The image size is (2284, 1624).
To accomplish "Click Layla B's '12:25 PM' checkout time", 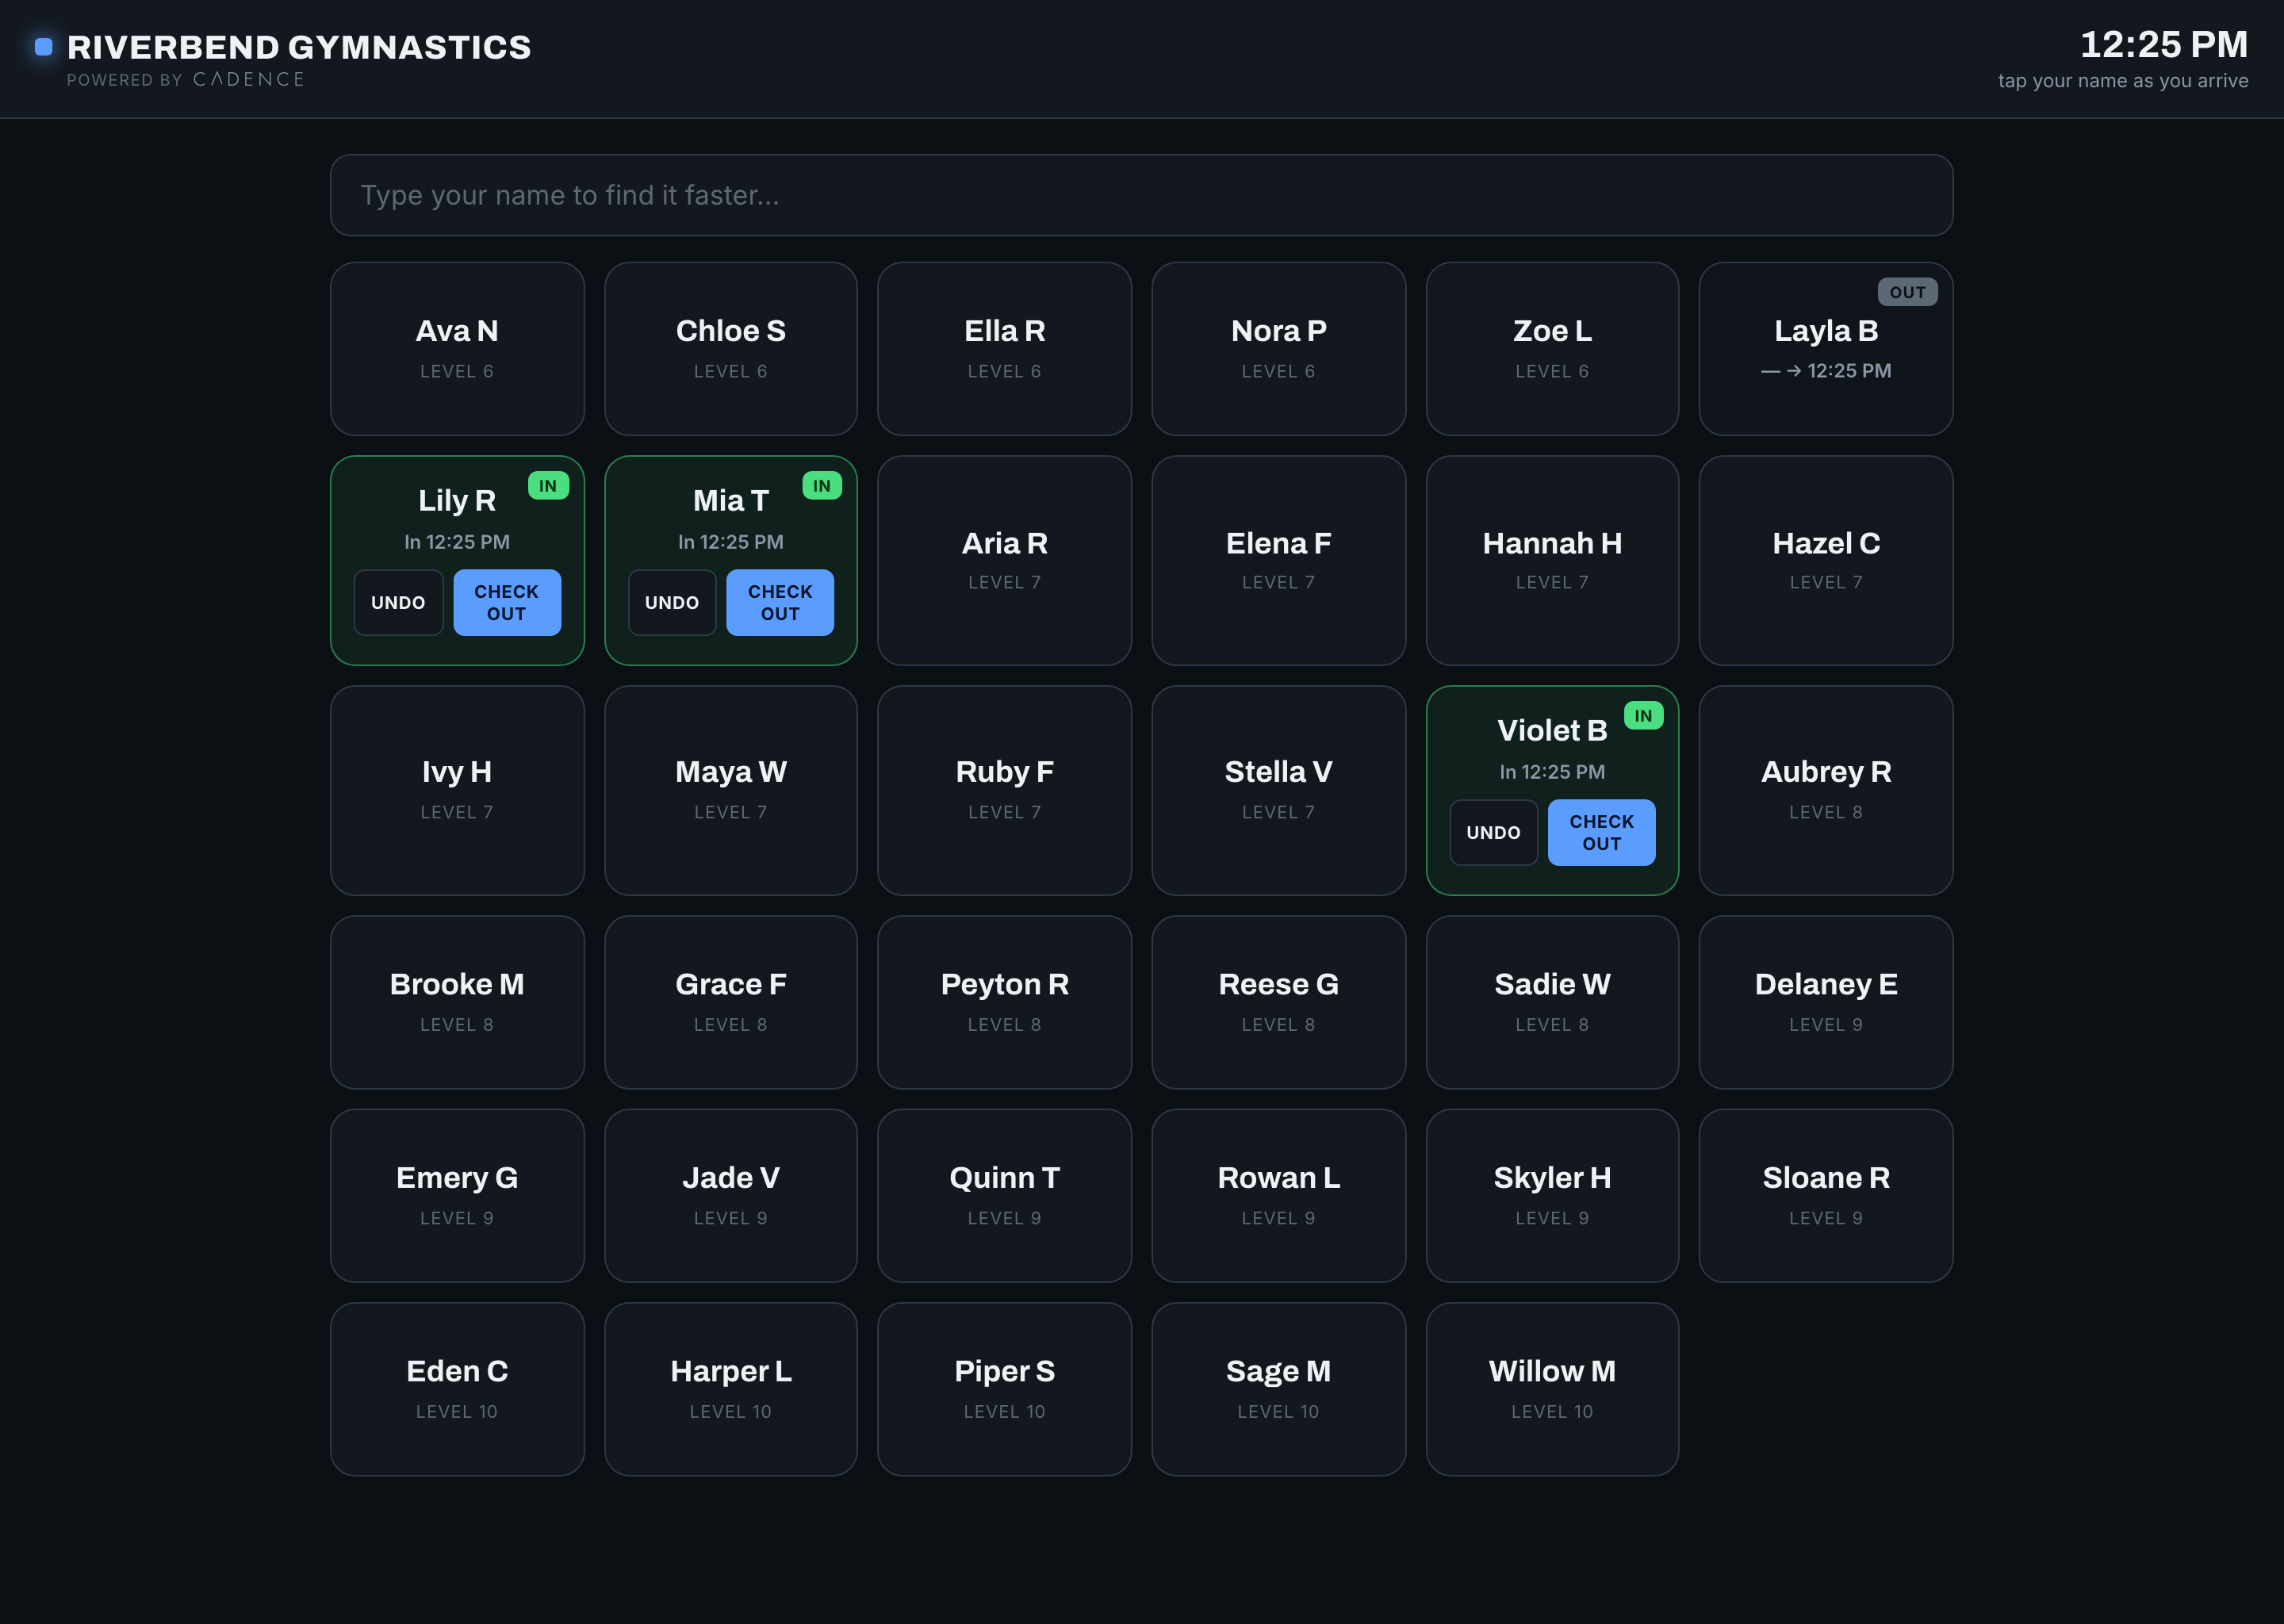I will [x=1849, y=371].
